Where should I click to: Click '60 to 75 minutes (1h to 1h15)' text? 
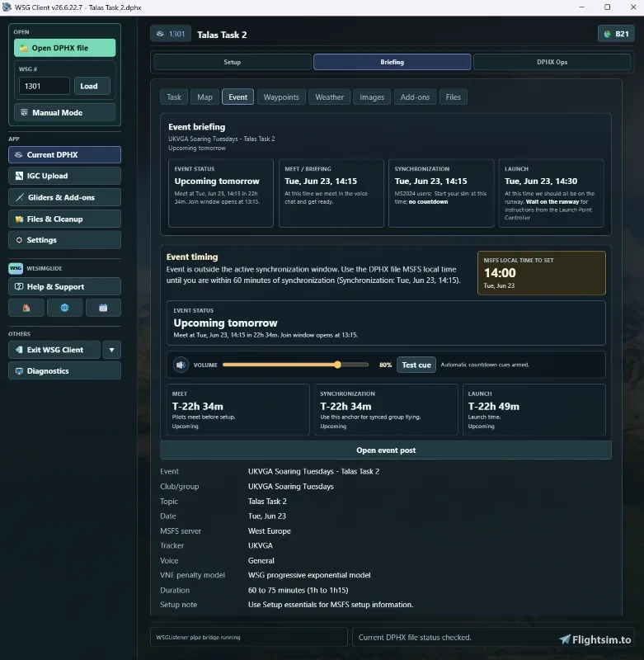[x=298, y=590]
